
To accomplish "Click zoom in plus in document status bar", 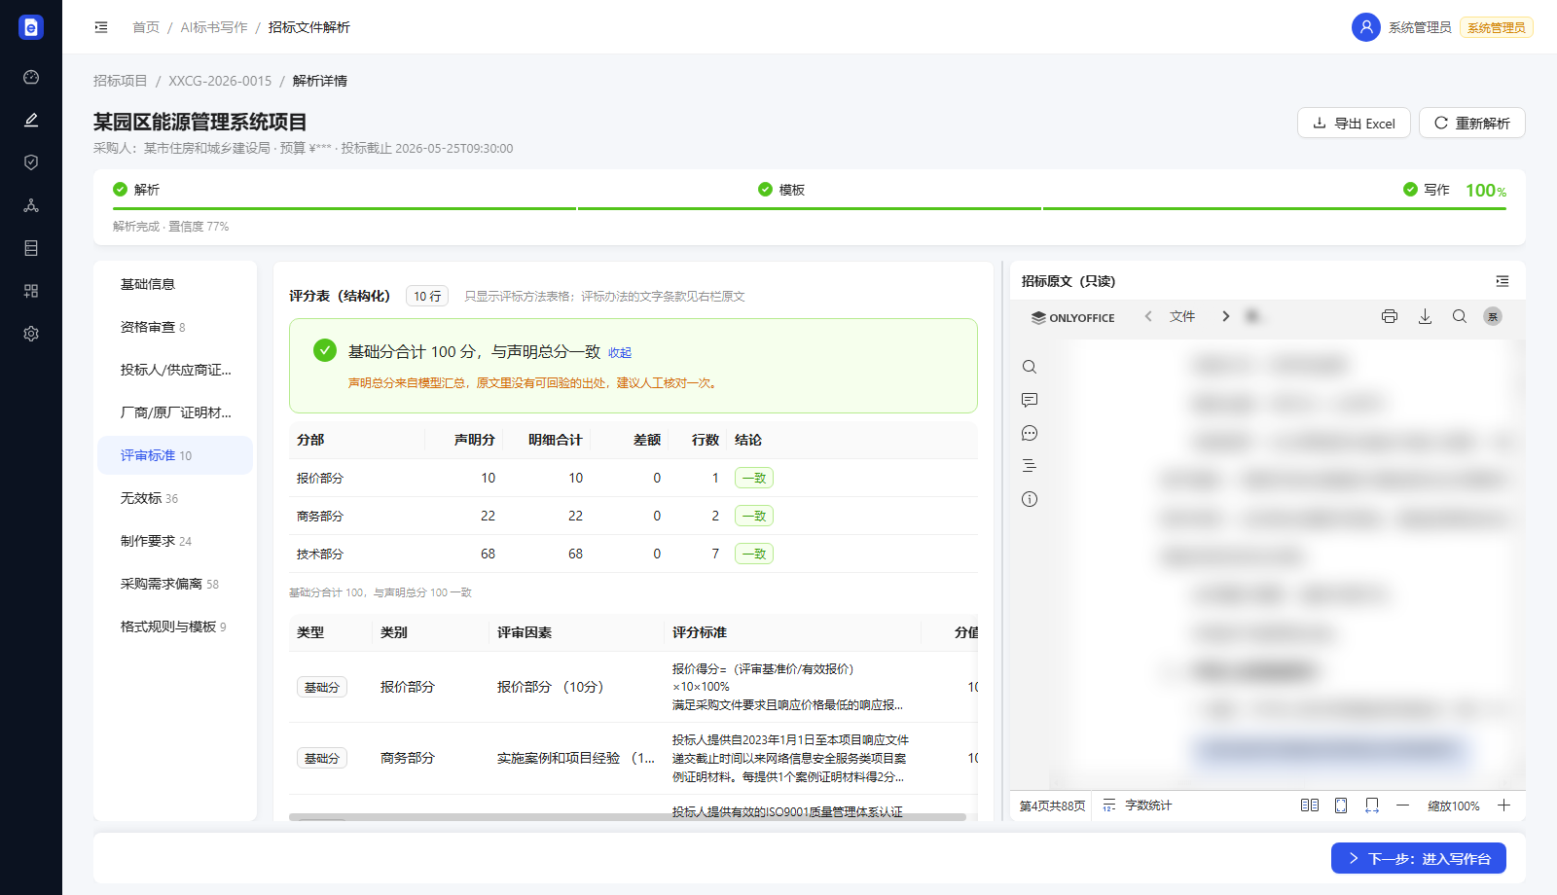I will pyautogui.click(x=1504, y=805).
